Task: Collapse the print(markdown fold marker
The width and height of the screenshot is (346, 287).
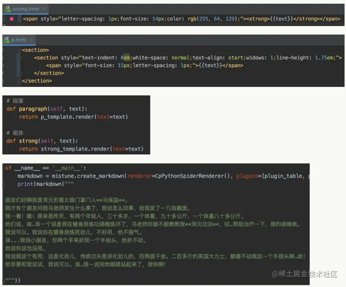Action: (4, 184)
